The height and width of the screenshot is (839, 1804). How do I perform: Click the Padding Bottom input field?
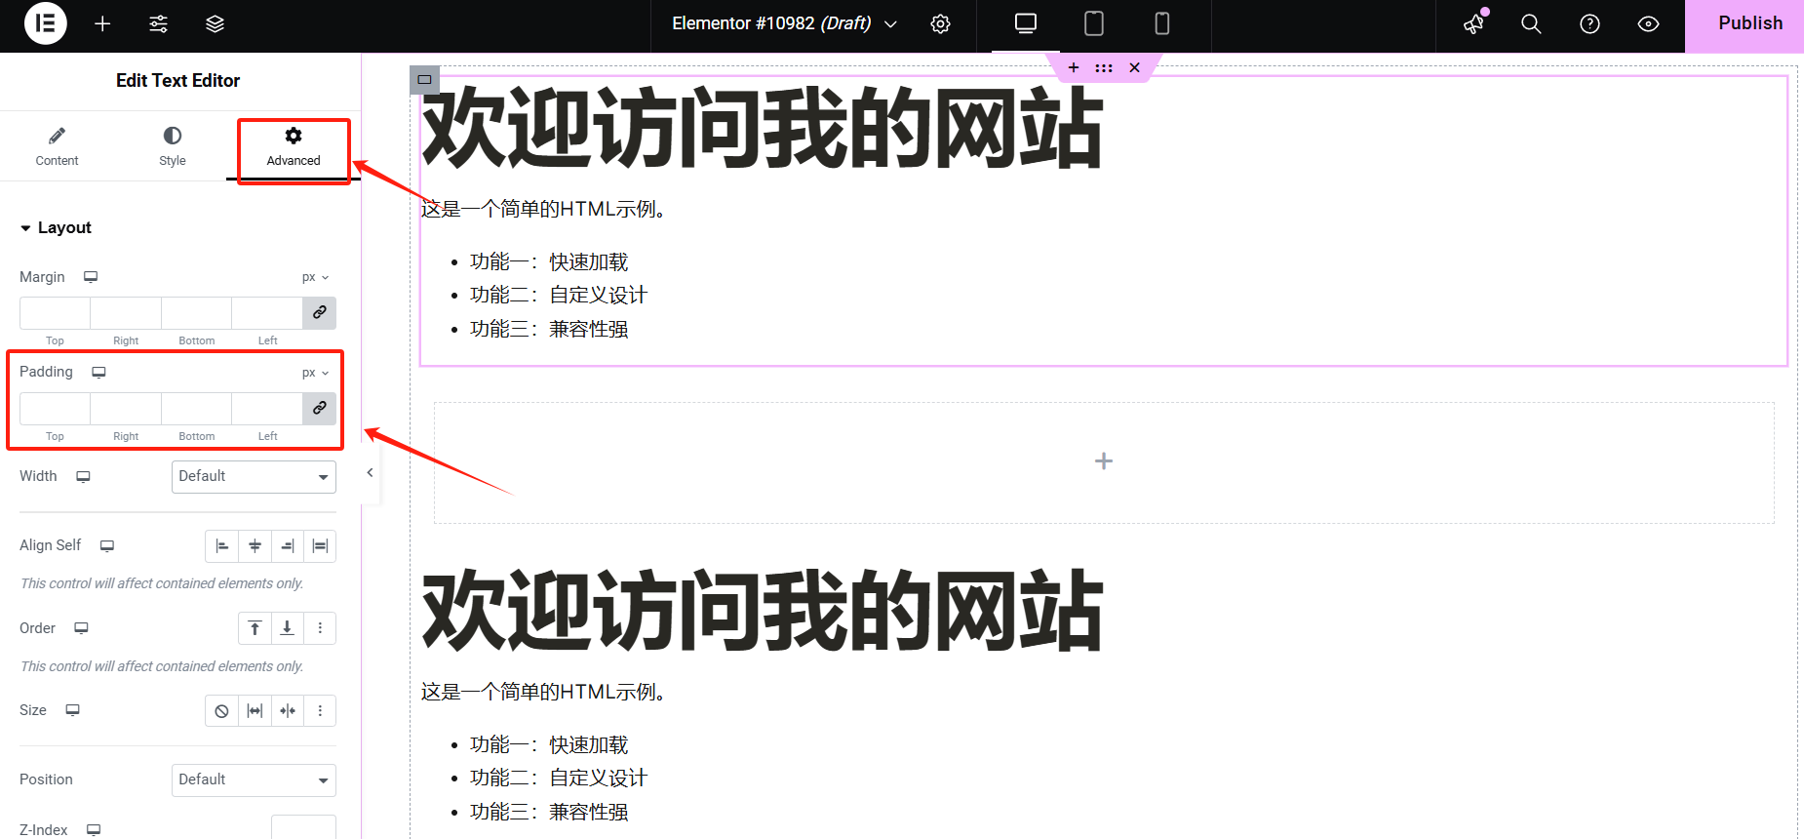[197, 409]
